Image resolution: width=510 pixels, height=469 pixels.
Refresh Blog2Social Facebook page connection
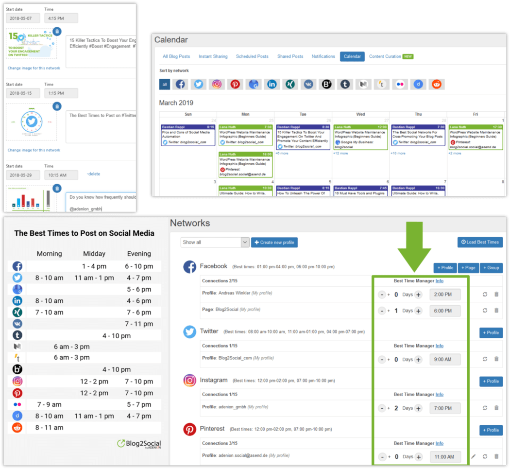(x=485, y=311)
